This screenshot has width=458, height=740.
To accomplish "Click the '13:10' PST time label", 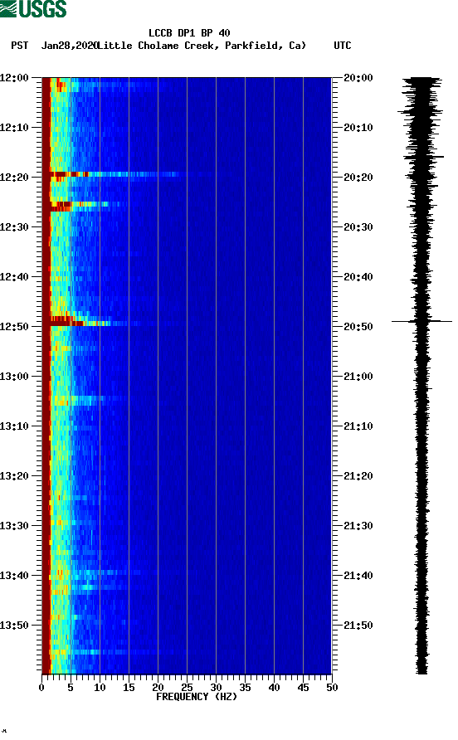I will (15, 426).
